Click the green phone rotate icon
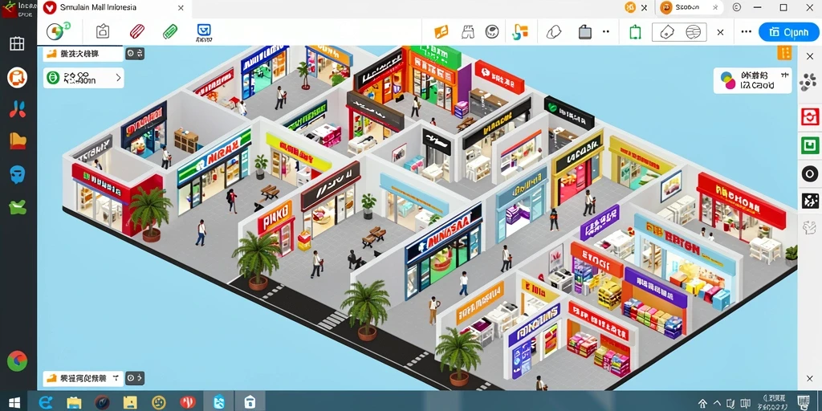Image resolution: width=822 pixels, height=411 pixels. pos(635,32)
